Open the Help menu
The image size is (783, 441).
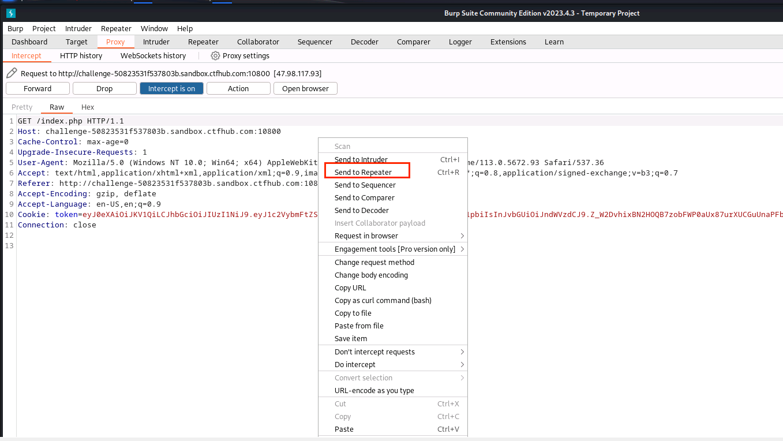pos(185,28)
